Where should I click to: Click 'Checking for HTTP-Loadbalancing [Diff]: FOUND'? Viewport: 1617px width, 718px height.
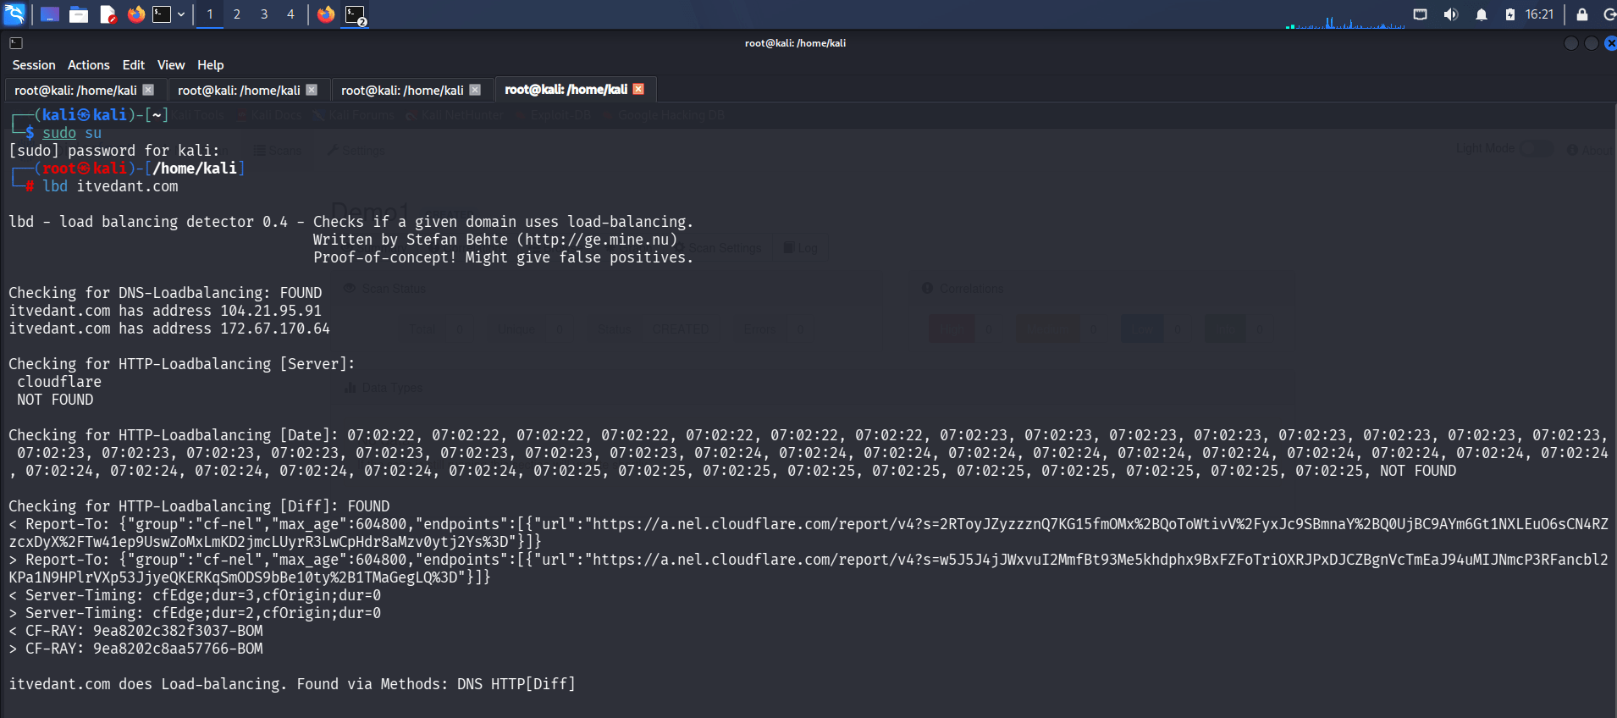click(x=199, y=506)
